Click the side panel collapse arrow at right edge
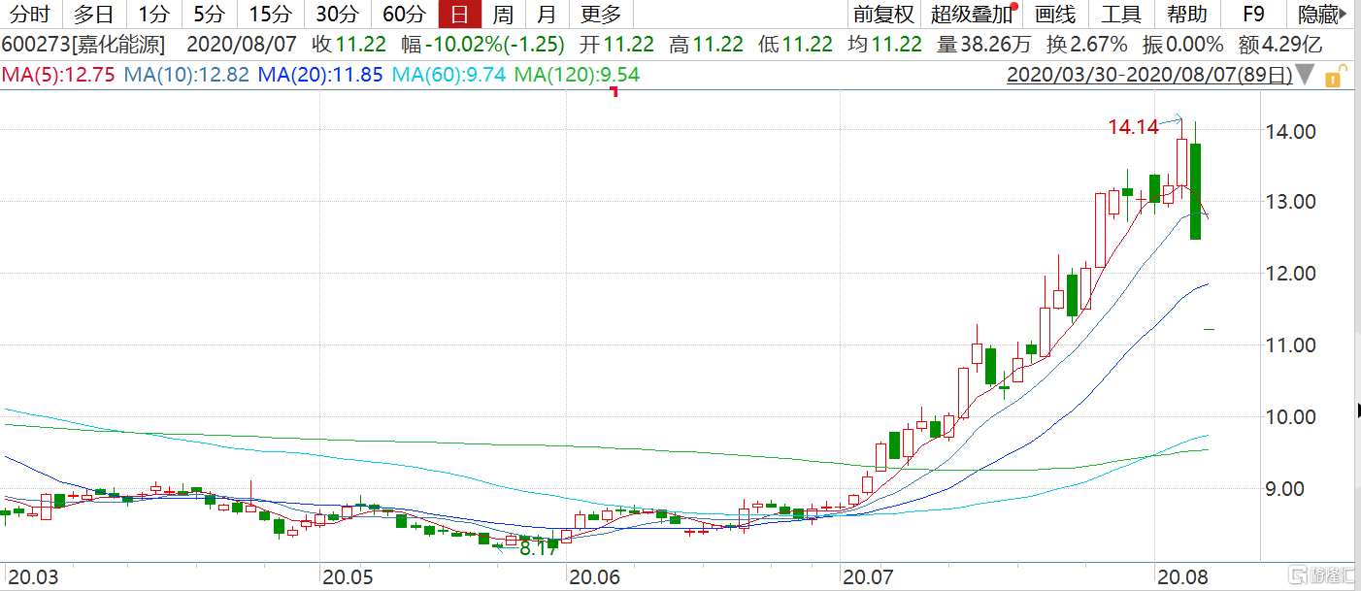The image size is (1361, 591). coord(1357,411)
